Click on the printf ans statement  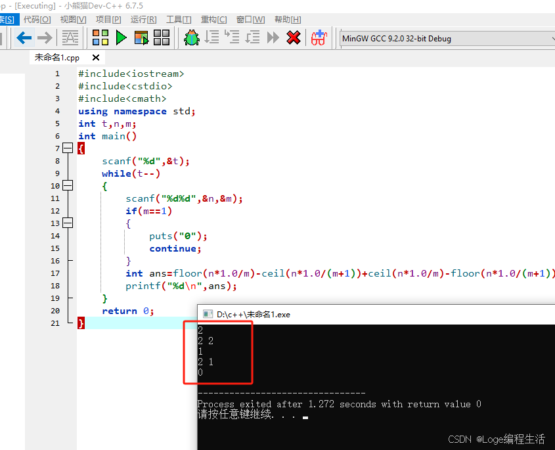pos(181,286)
